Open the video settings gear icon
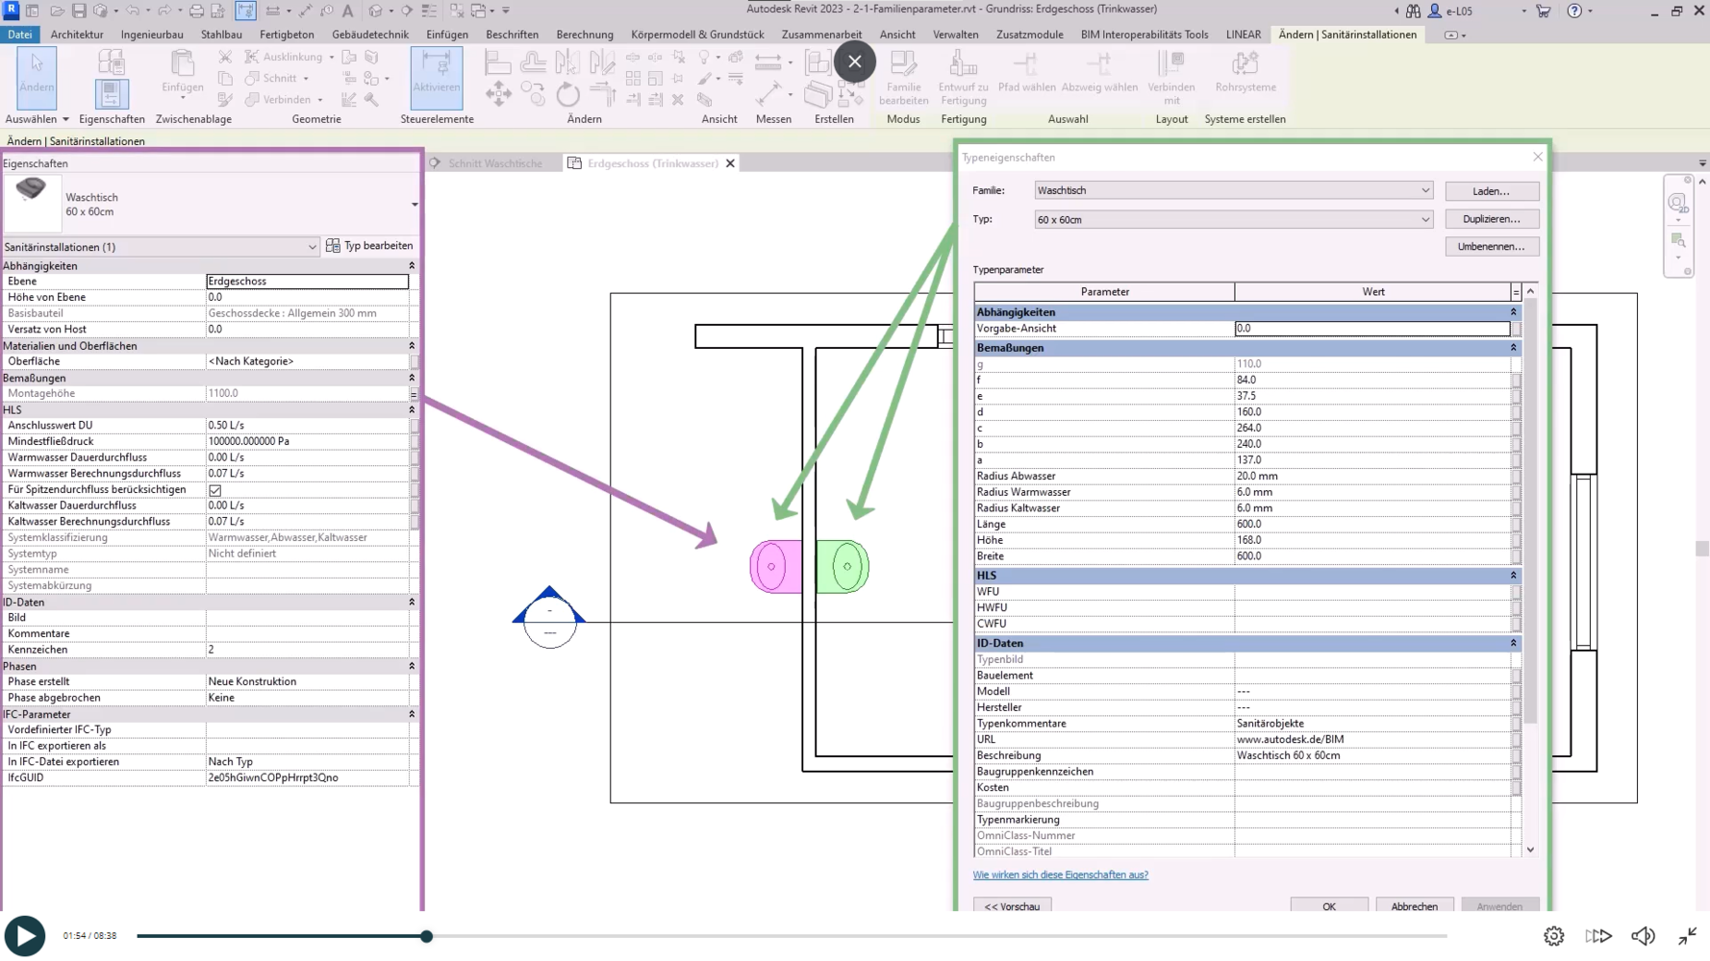This screenshot has width=1710, height=961. 1553,936
